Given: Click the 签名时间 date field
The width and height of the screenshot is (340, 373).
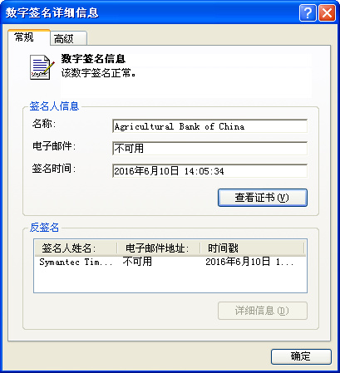Looking at the screenshot, I should click(x=209, y=171).
